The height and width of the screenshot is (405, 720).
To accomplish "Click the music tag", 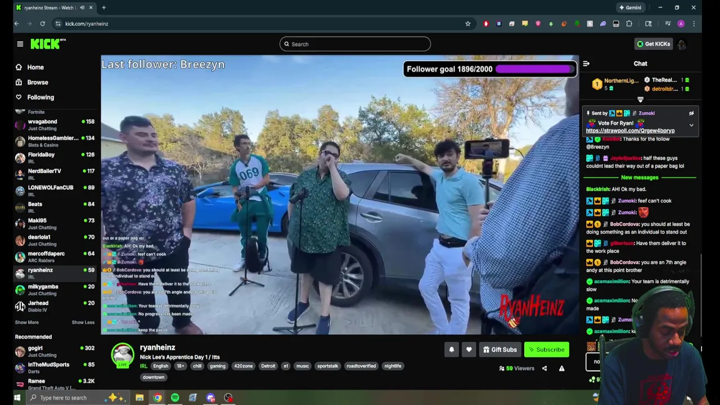I will tap(303, 366).
